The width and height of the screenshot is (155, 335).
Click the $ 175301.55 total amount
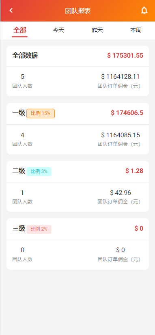125,56
